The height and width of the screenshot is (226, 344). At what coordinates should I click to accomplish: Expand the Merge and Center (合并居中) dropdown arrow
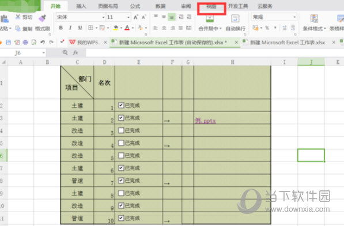coord(221,29)
